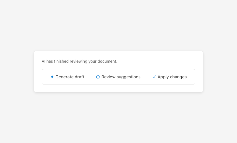The height and width of the screenshot is (143, 237).
Task: Click the blue hollow ring icon
Action: click(x=98, y=77)
